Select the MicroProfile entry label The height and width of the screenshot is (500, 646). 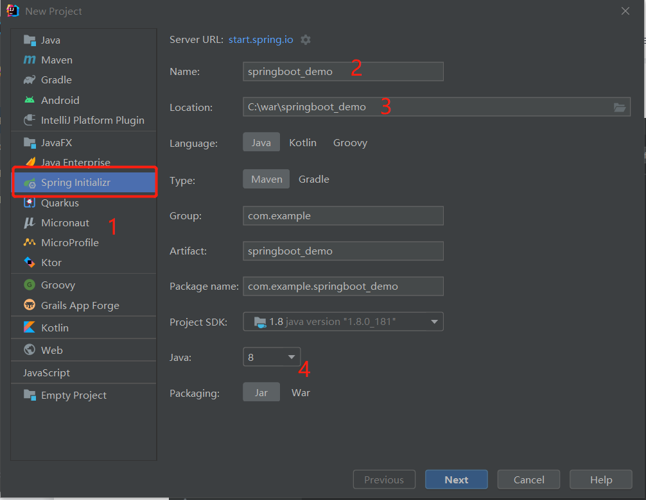(70, 242)
